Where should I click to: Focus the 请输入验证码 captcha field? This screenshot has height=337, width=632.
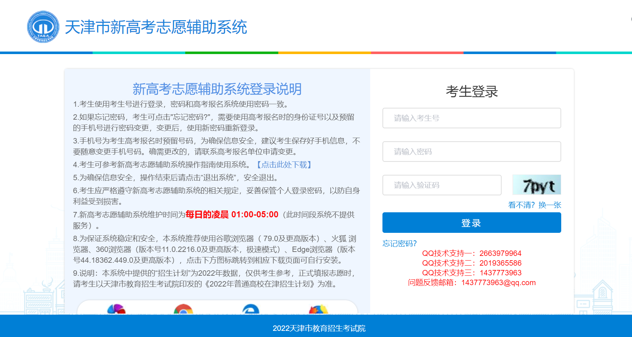442,185
